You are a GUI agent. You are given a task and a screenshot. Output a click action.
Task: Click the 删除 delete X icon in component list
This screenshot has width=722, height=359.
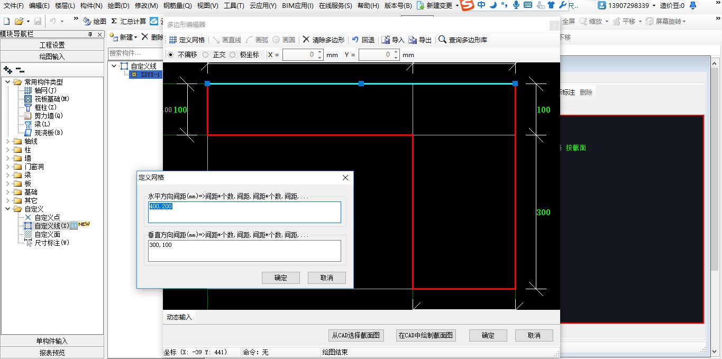click(x=145, y=36)
